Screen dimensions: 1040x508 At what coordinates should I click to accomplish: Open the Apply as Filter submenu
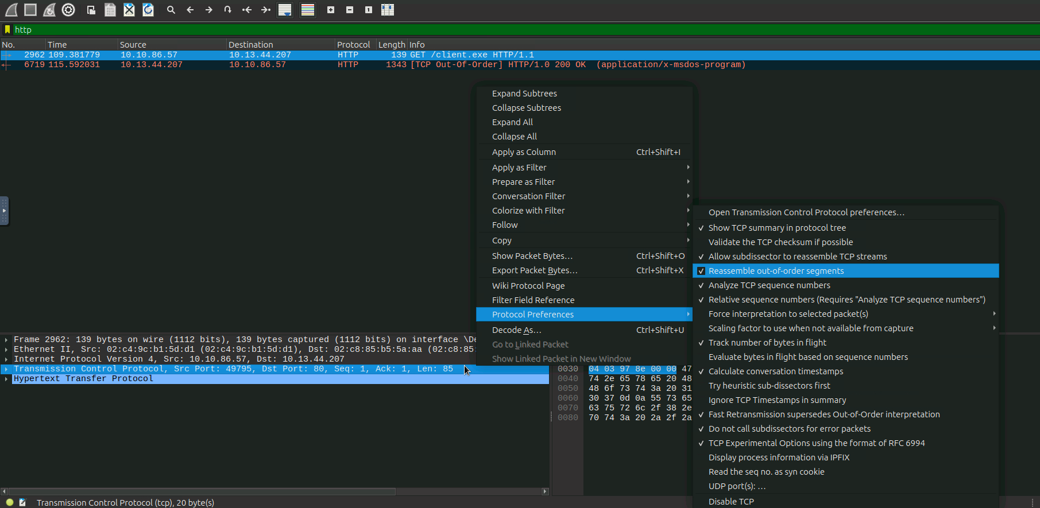click(519, 168)
